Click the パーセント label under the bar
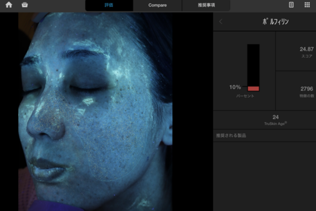This screenshot has height=211, width=316. pos(246,96)
